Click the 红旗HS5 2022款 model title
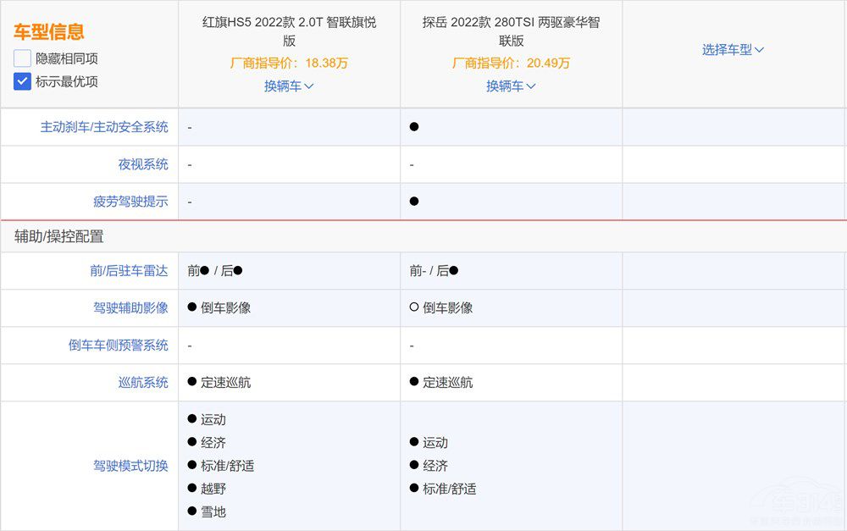The image size is (847, 531). (x=289, y=31)
